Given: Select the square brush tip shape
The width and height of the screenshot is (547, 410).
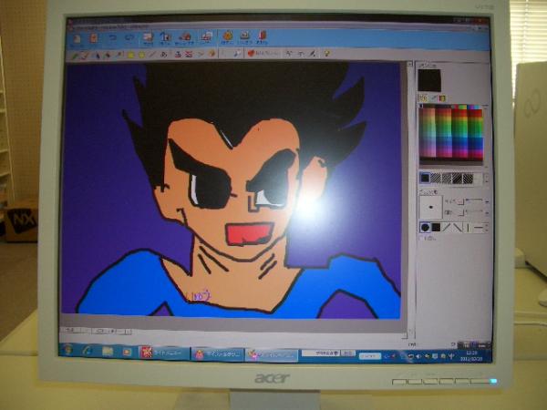Looking at the screenshot, I should (436, 228).
